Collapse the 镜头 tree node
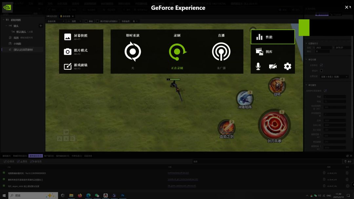Image resolution: width=354 pixels, height=199 pixels. click(x=6, y=26)
